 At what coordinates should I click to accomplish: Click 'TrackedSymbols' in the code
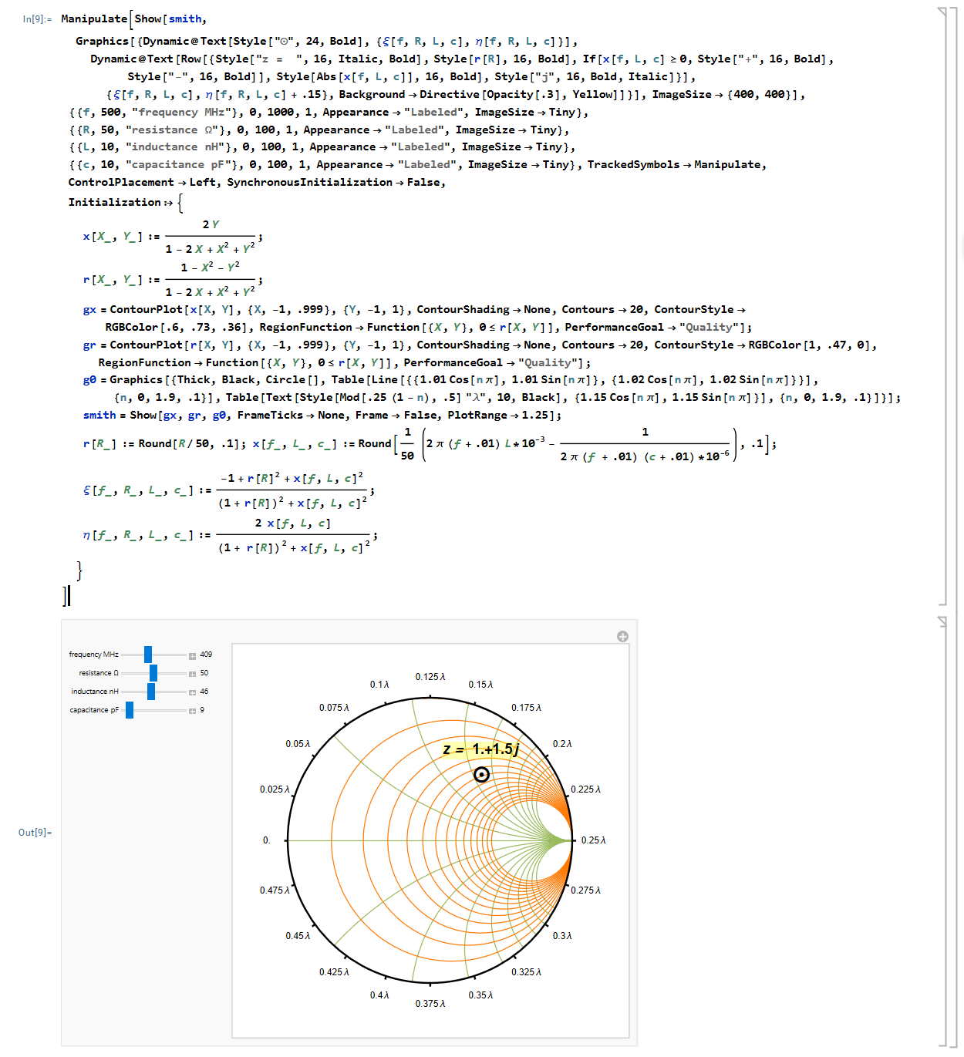tap(634, 165)
